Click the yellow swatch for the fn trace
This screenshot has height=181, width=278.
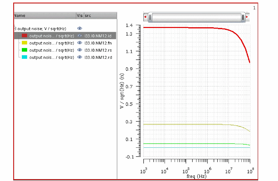click(x=24, y=43)
